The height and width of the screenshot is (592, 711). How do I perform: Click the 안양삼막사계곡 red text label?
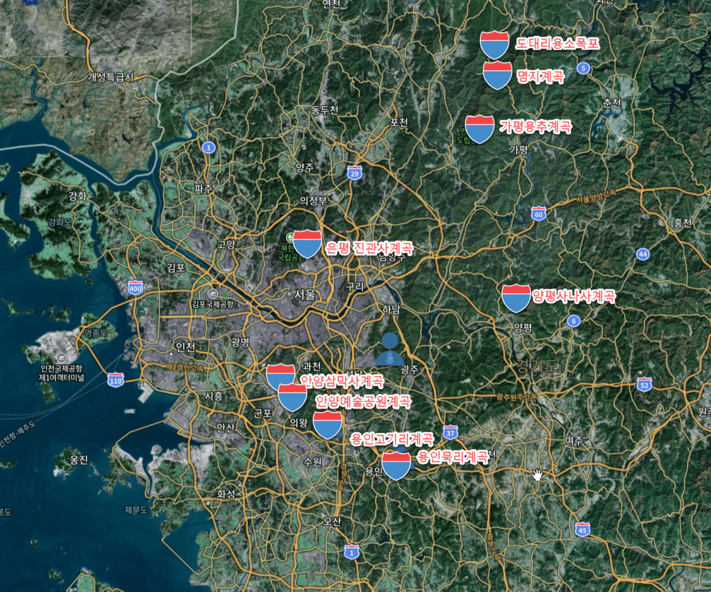click(342, 380)
